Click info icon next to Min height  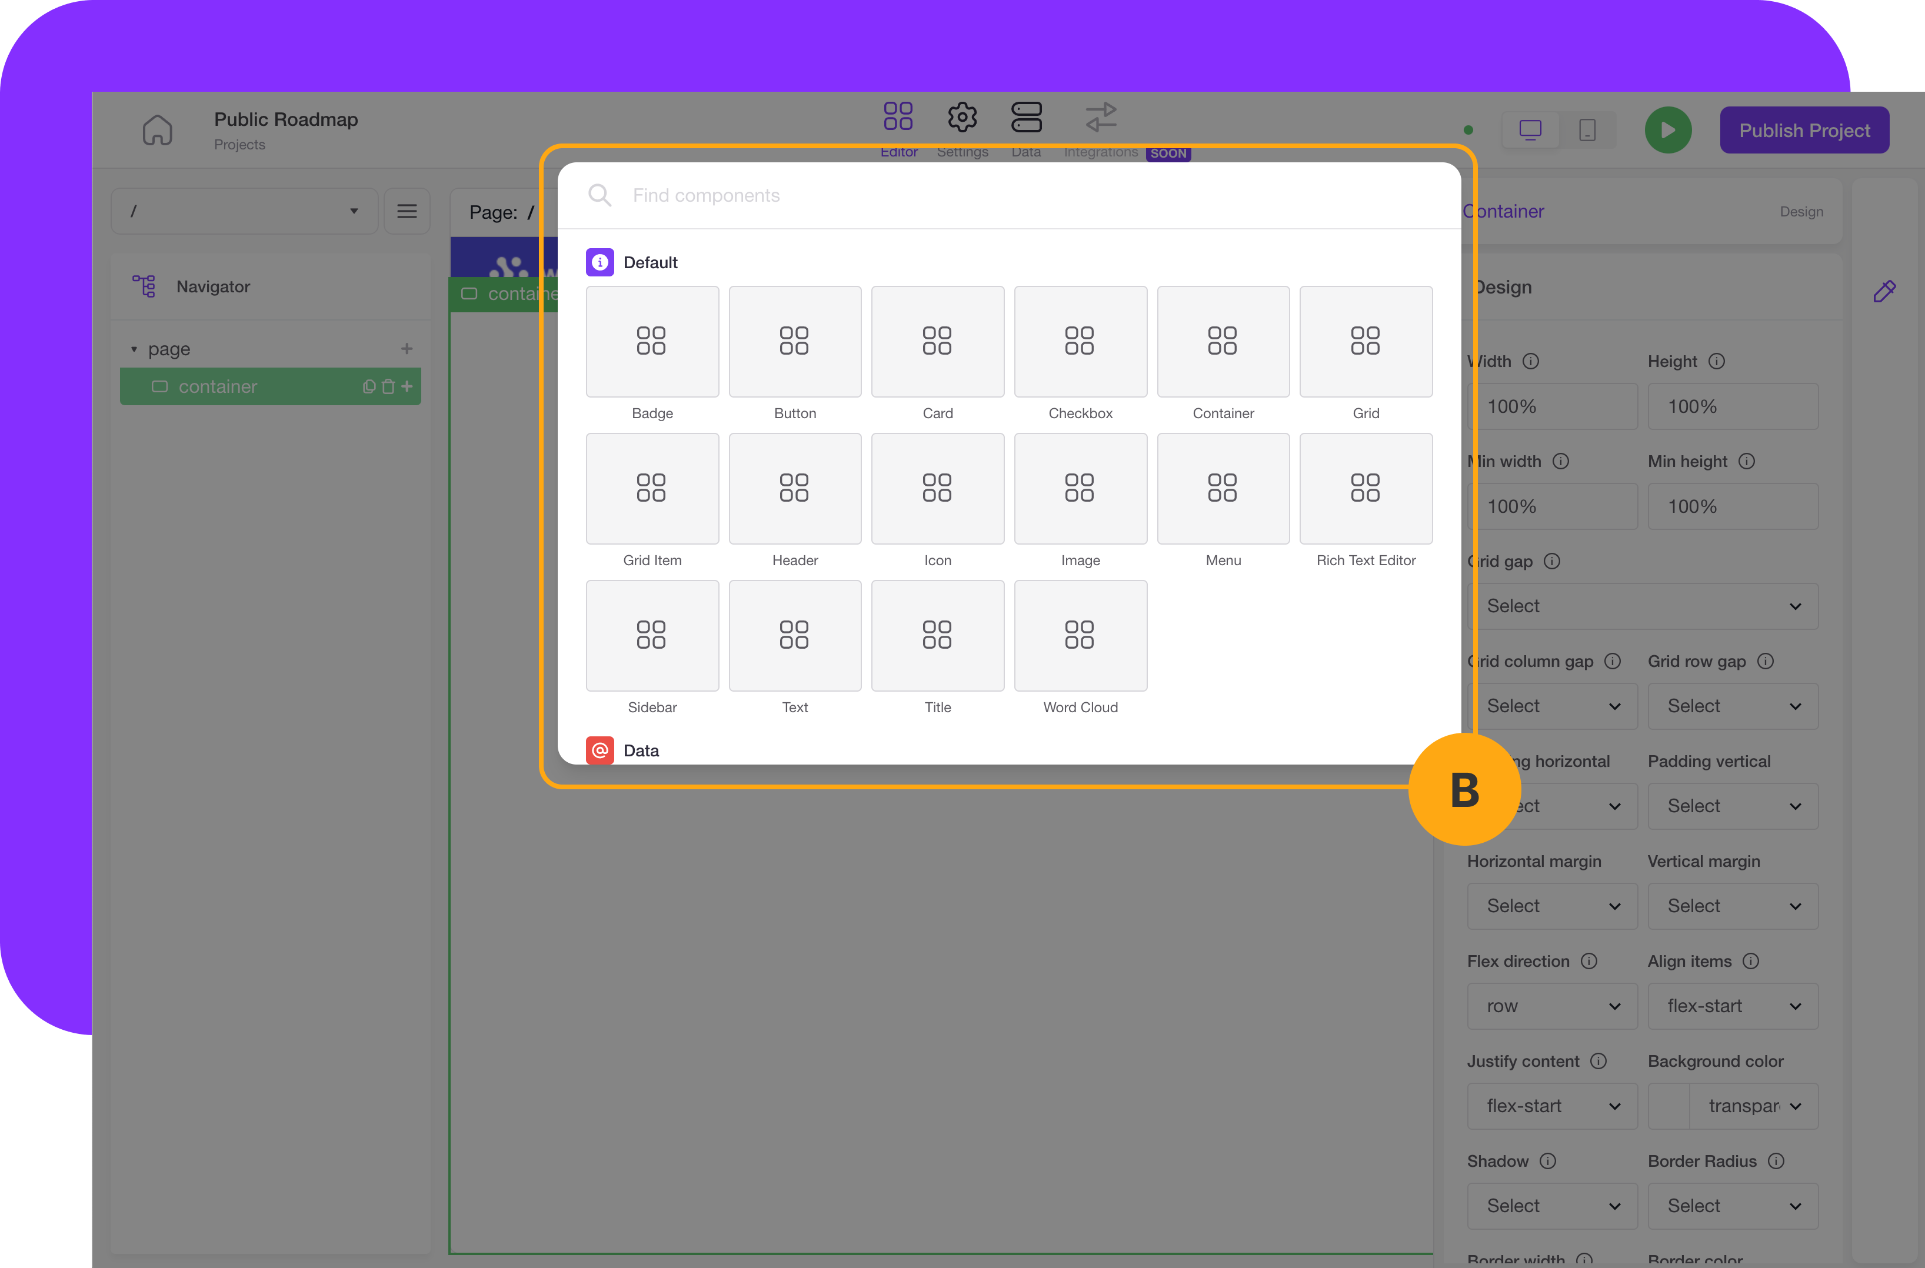tap(1746, 461)
